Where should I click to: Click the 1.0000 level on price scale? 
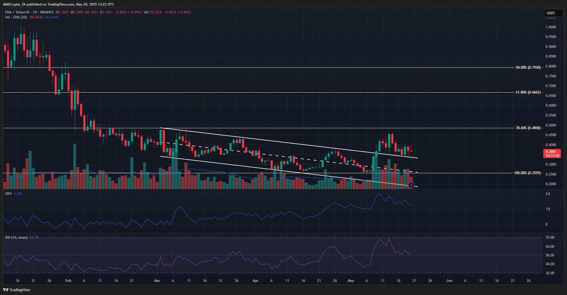coord(551,27)
